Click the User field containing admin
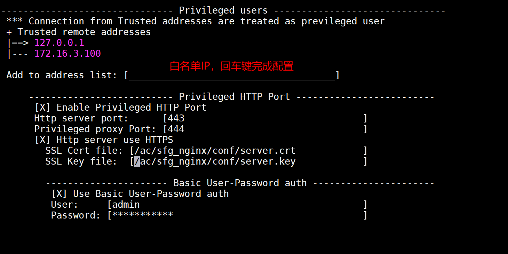The width and height of the screenshot is (508, 254). (x=238, y=205)
